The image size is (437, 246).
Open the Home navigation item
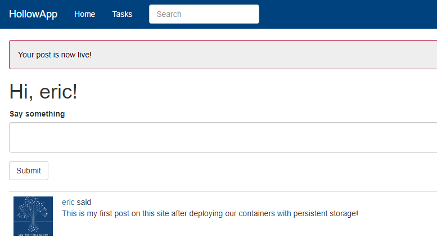[x=84, y=14]
